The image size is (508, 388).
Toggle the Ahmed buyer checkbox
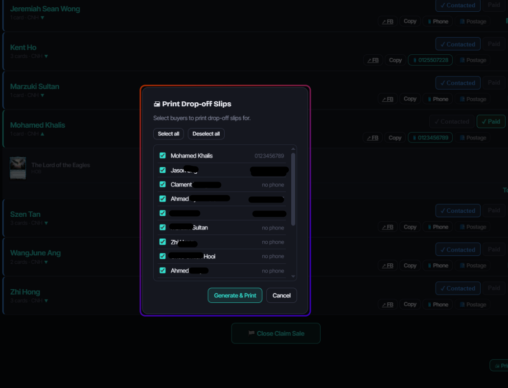(162, 271)
